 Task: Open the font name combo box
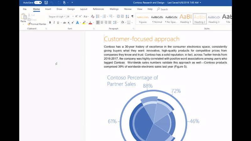57,17
